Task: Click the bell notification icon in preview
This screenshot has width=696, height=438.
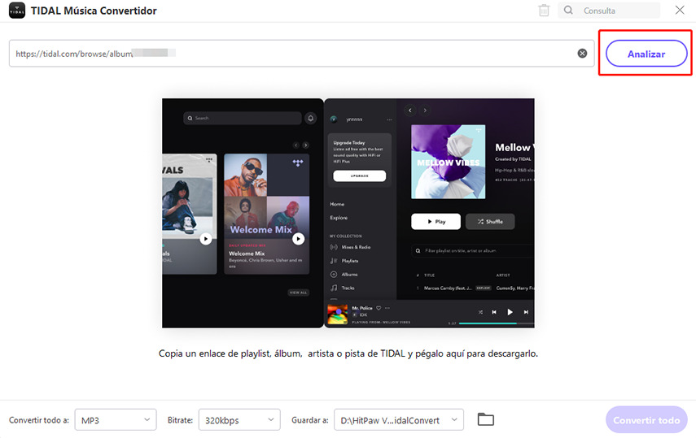Action: 311,118
